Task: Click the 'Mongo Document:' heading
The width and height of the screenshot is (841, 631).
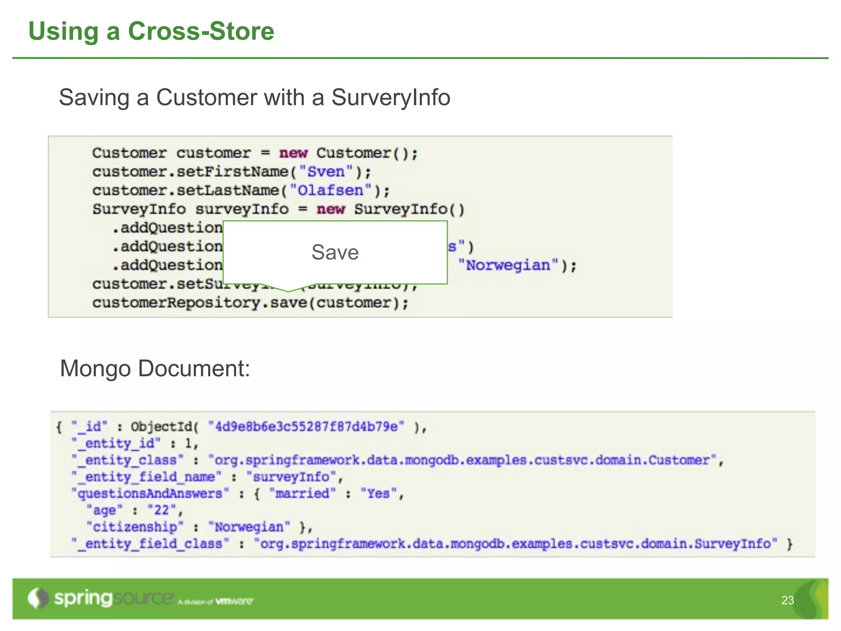Action: coord(155,368)
